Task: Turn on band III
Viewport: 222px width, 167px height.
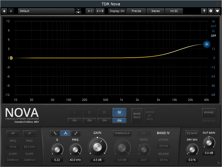Action: pos(105,120)
